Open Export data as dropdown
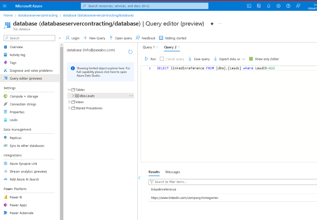 230,59
